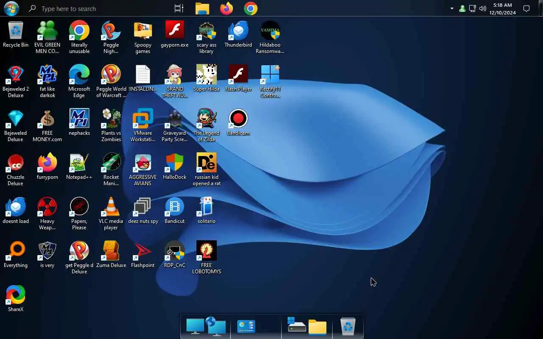This screenshot has width=543, height=339.
Task: Open Task View from the taskbar
Action: coord(179,8)
